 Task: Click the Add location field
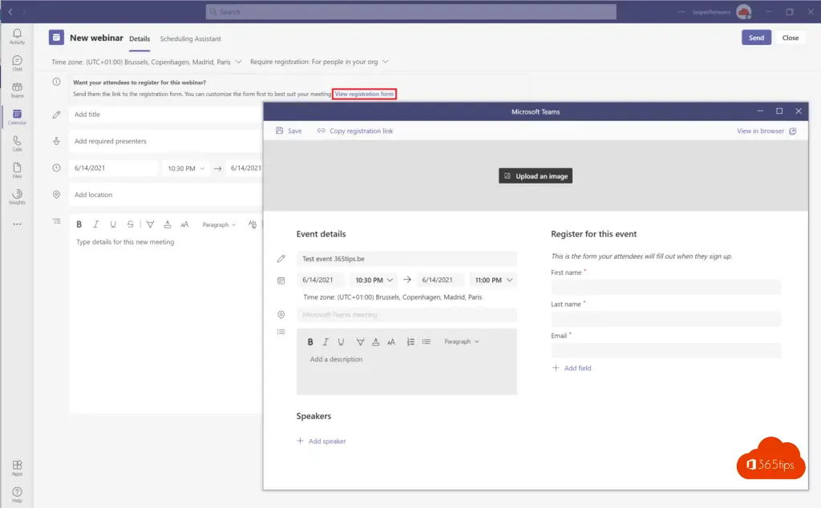pyautogui.click(x=165, y=195)
